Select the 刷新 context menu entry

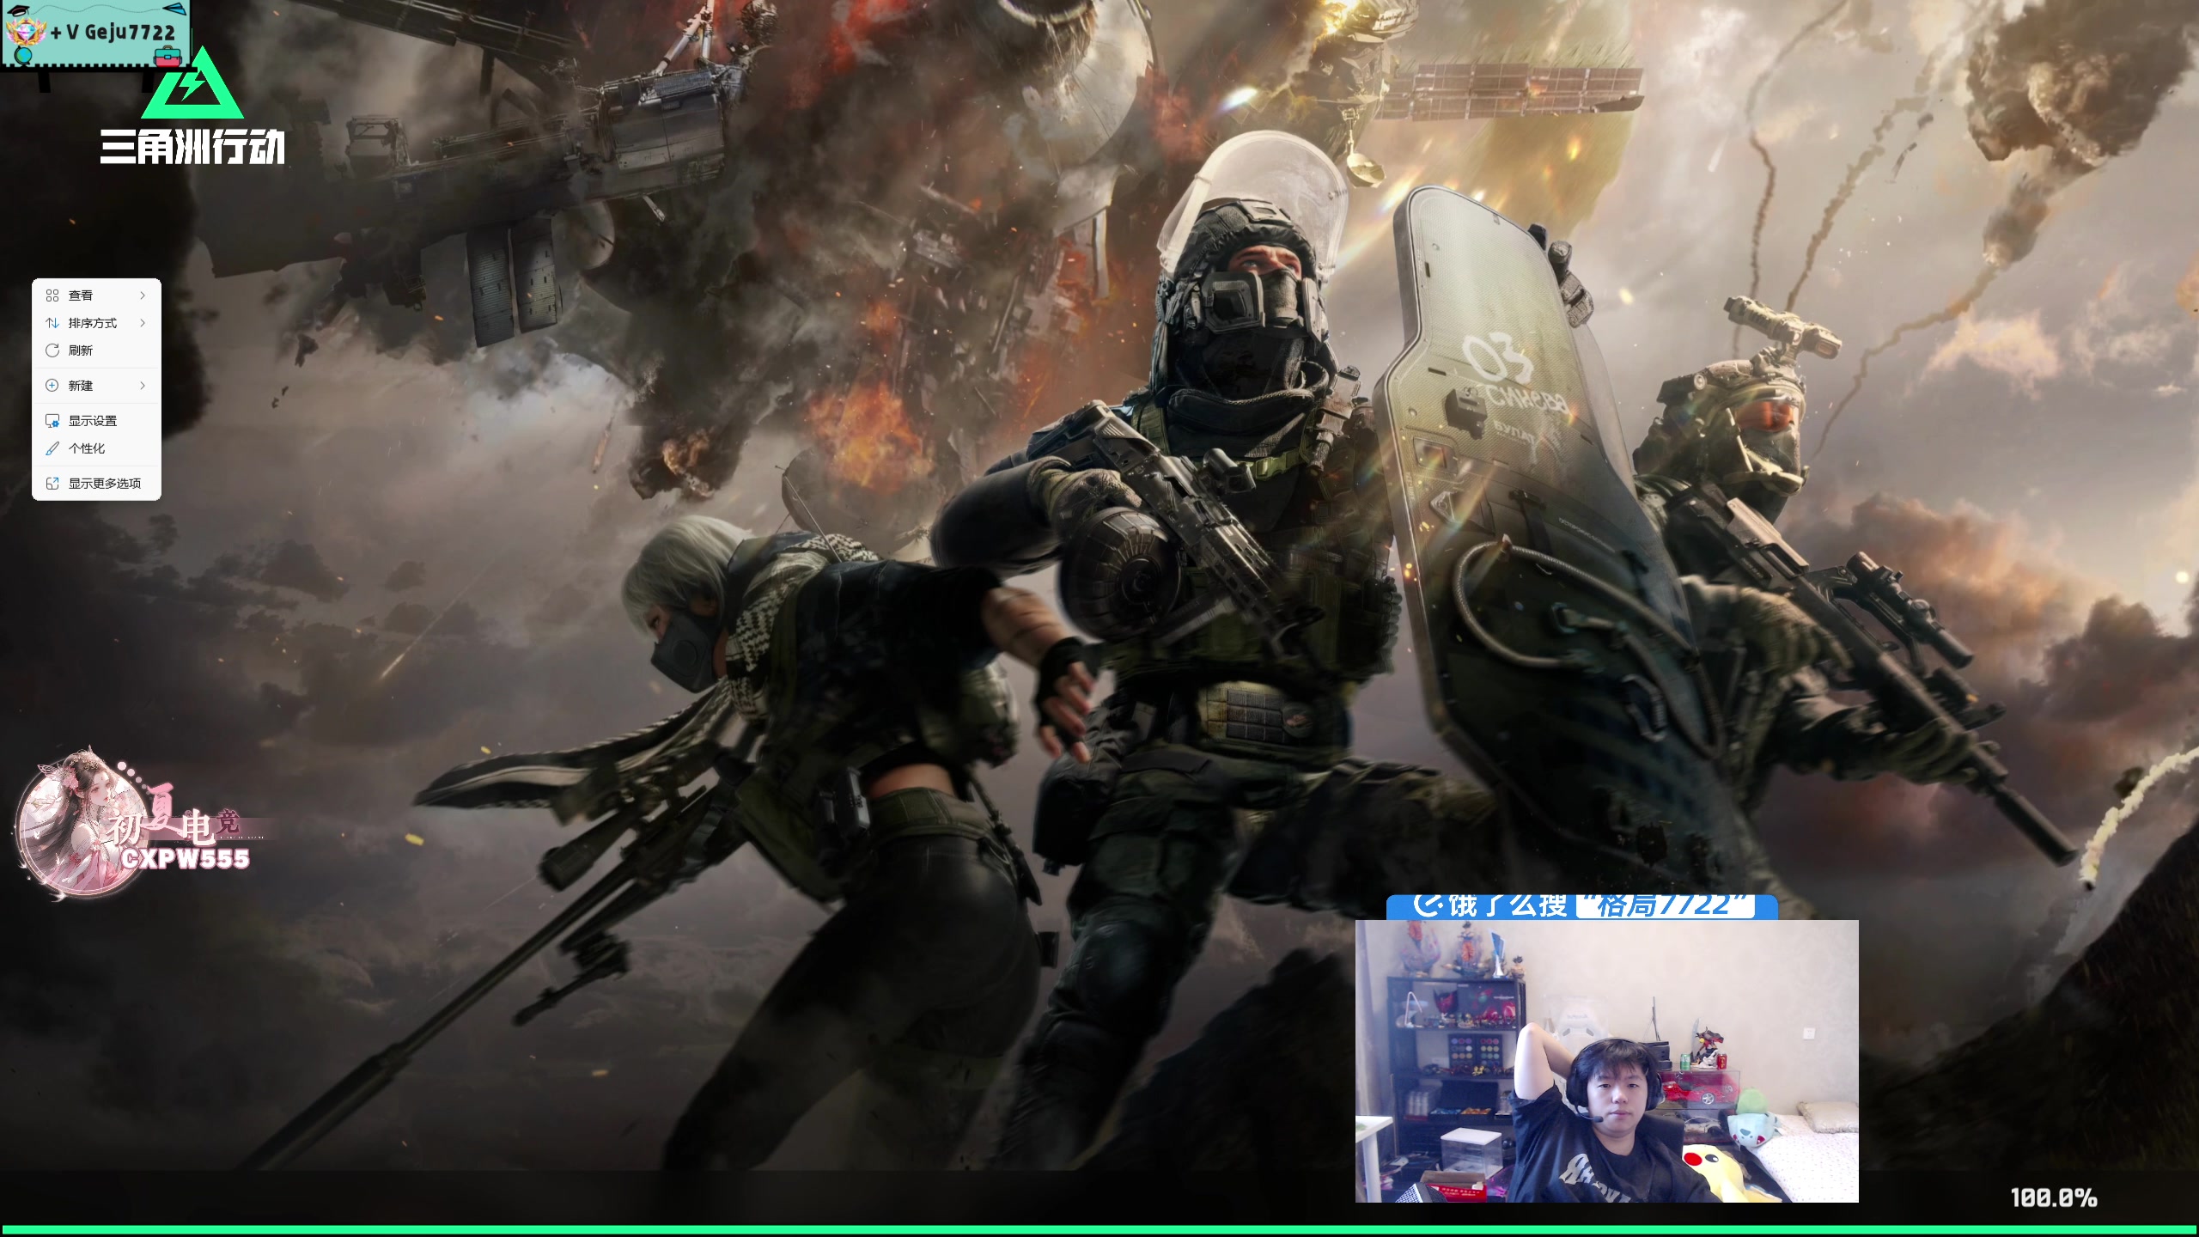(81, 350)
